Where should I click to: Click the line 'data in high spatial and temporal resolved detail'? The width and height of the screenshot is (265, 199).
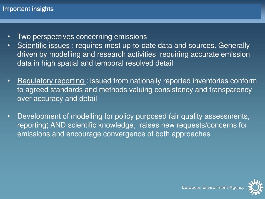coord(95,63)
